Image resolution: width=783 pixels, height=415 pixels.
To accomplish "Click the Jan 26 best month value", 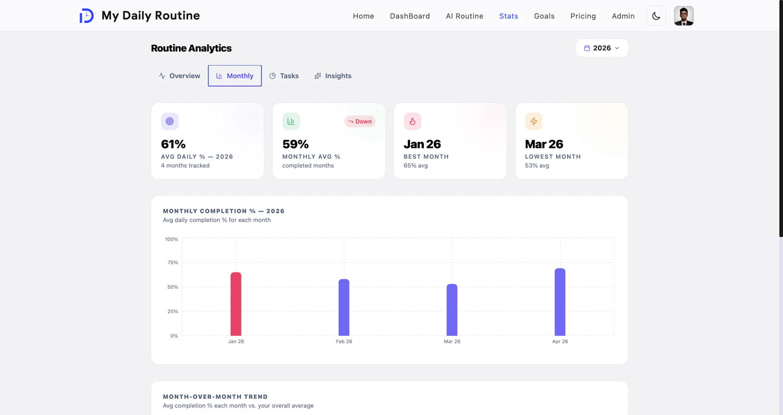I will (422, 144).
